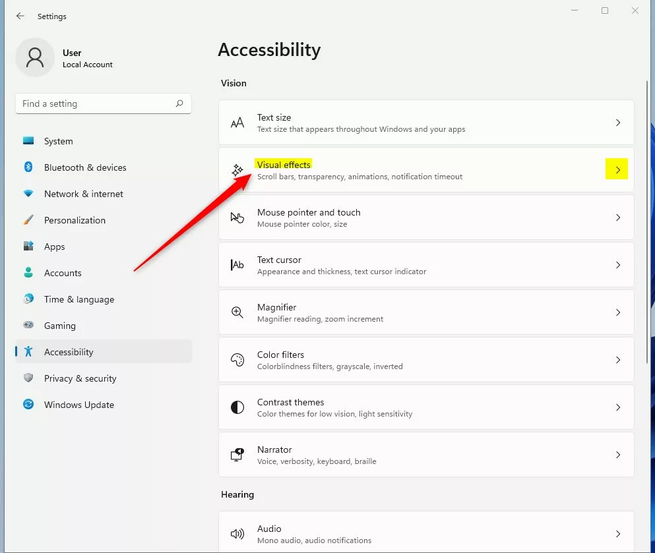This screenshot has height=553, width=655.
Task: Click the Visual effects sparkle icon
Action: 237,170
